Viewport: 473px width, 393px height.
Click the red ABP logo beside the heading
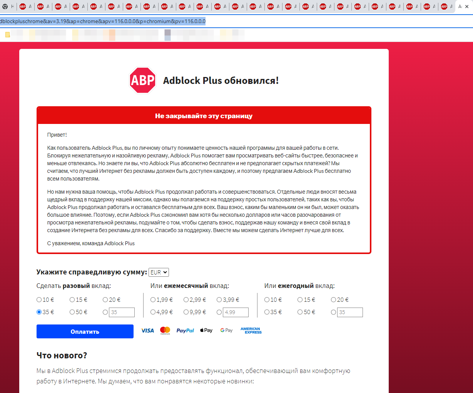point(142,80)
